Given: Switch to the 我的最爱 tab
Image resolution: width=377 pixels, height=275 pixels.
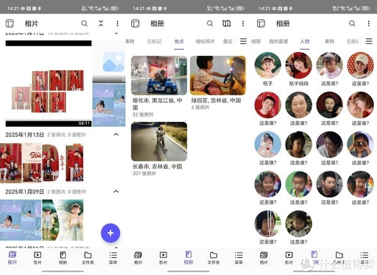Looking at the screenshot, I should pos(278,41).
